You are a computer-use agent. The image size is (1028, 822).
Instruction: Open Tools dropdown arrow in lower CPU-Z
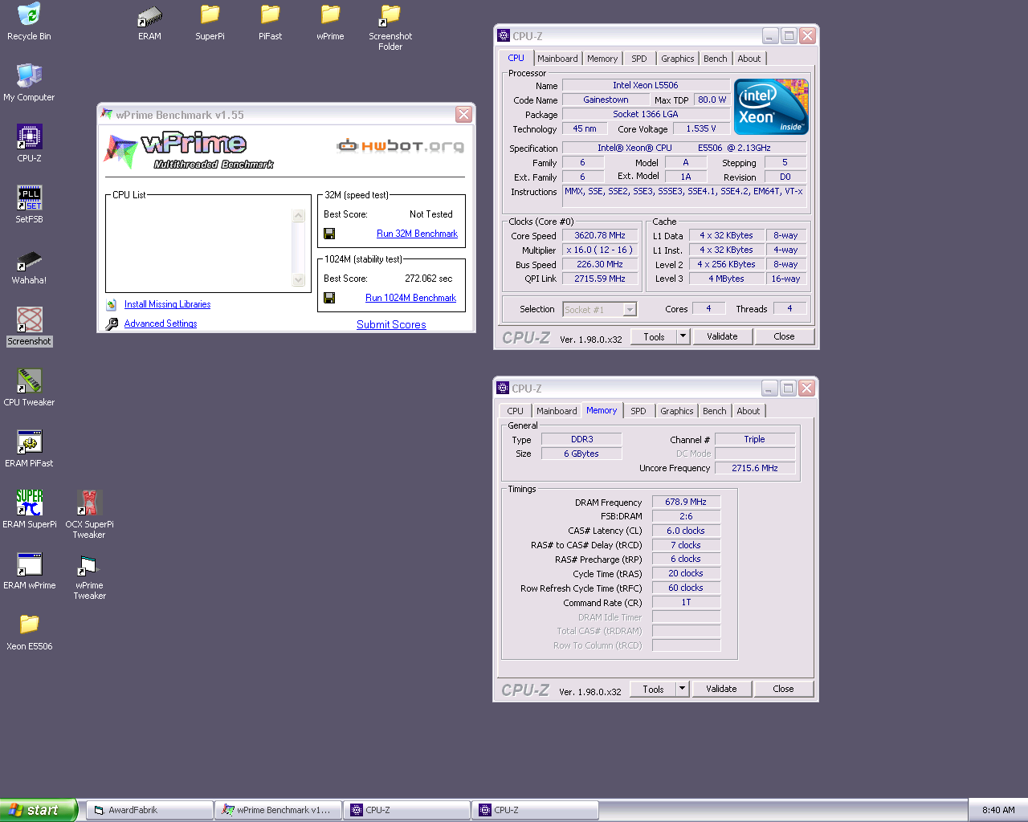coord(683,689)
